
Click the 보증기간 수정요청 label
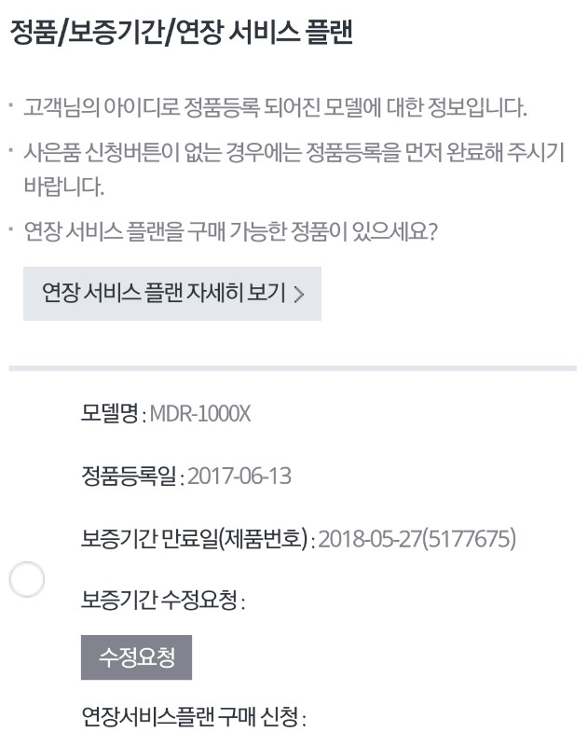(163, 601)
